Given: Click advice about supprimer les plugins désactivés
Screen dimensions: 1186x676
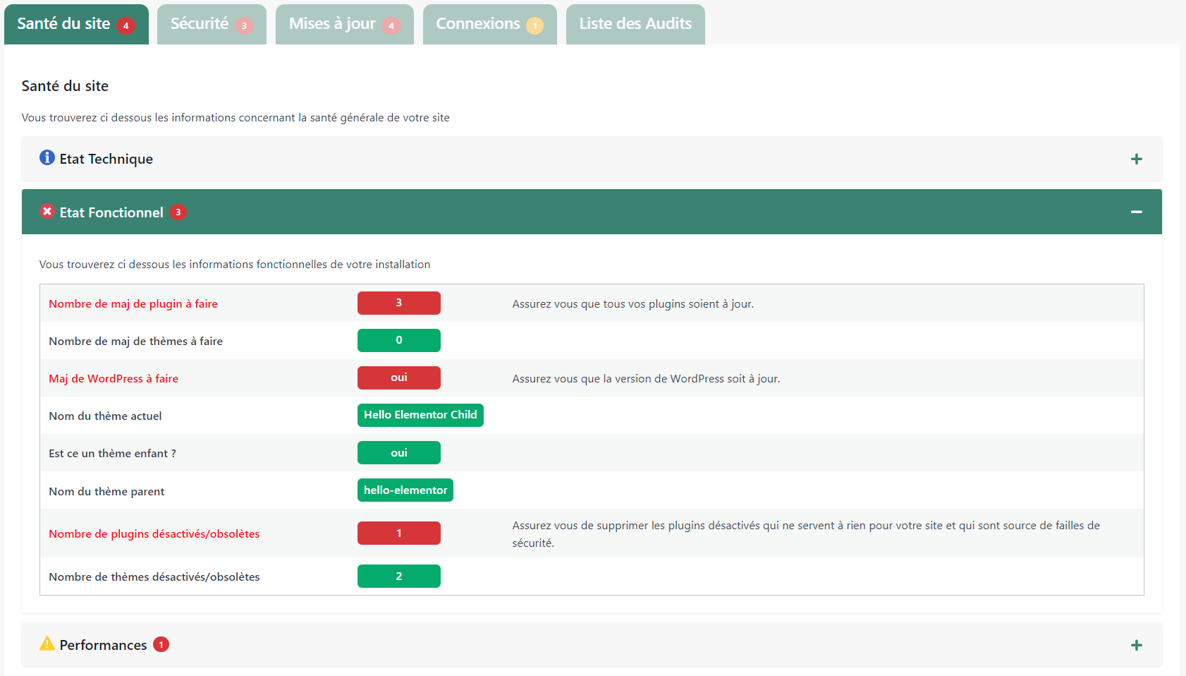Looking at the screenshot, I should coord(806,534).
